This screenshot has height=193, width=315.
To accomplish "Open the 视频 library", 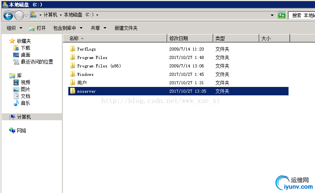I will pos(25,82).
